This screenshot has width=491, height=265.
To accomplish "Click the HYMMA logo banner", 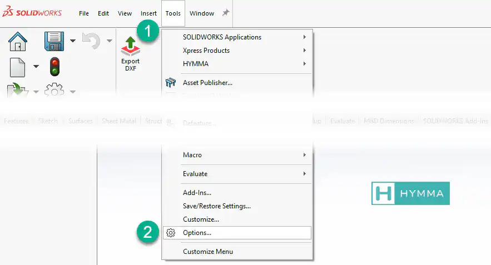I will click(x=410, y=193).
